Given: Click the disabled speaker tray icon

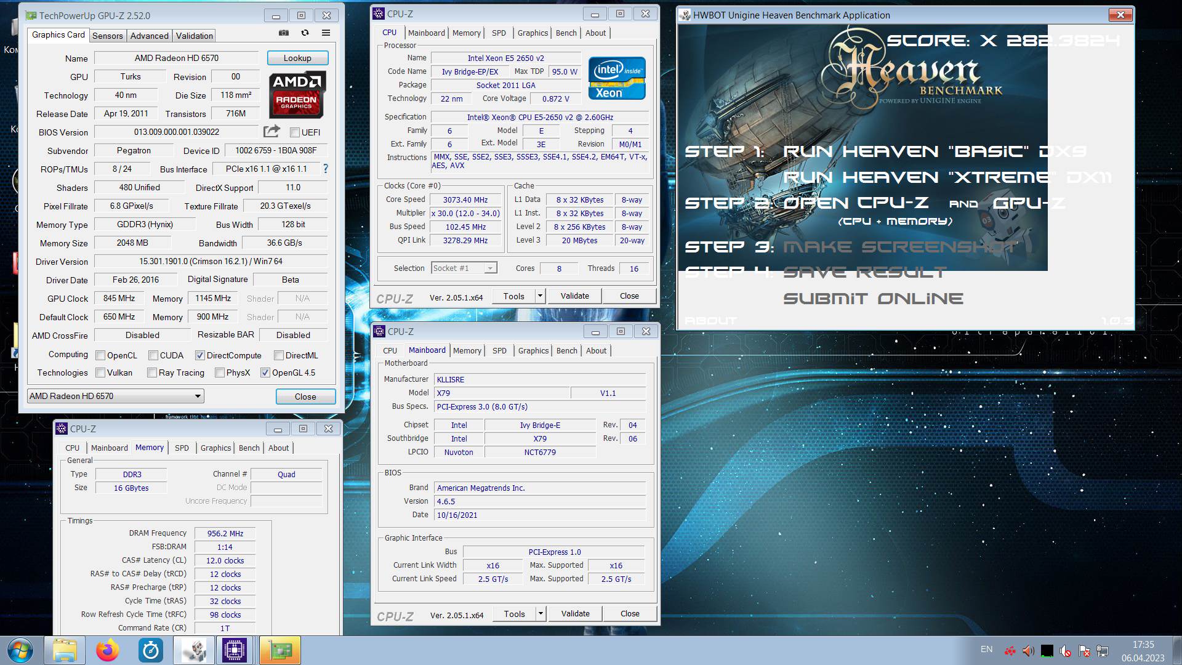Looking at the screenshot, I should click(x=1066, y=651).
